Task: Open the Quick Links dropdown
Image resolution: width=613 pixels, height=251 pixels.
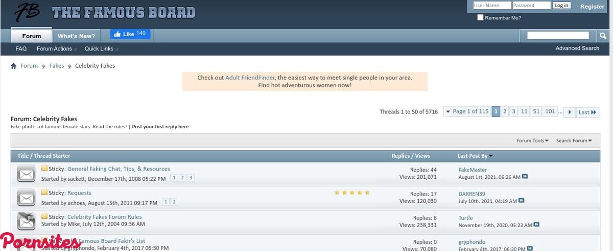Action: click(x=100, y=49)
